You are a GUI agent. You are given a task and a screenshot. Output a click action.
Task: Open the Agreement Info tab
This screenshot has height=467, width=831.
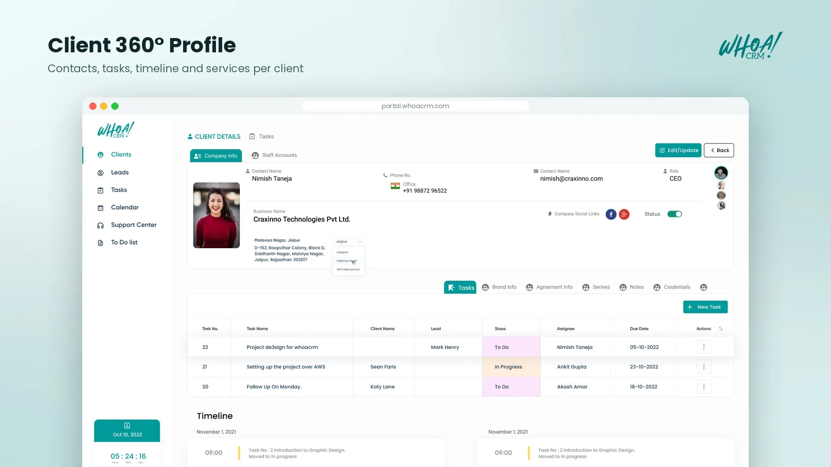point(549,287)
